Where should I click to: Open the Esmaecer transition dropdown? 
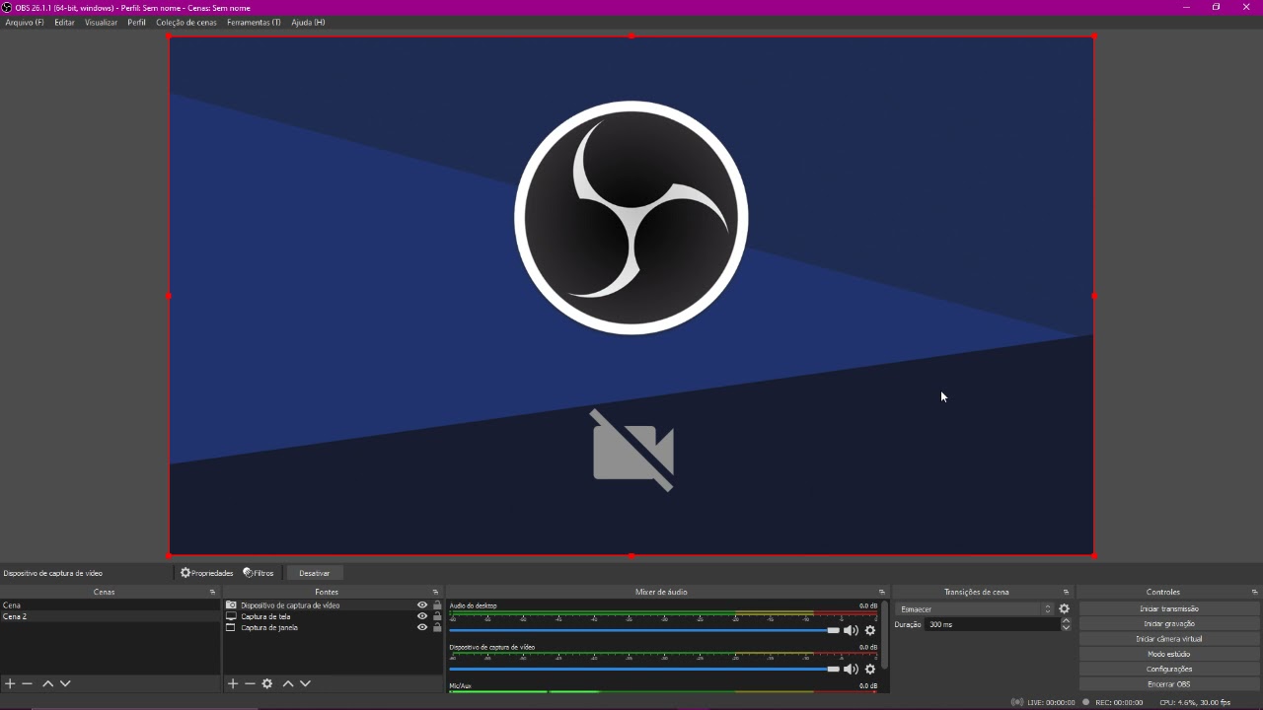975,609
